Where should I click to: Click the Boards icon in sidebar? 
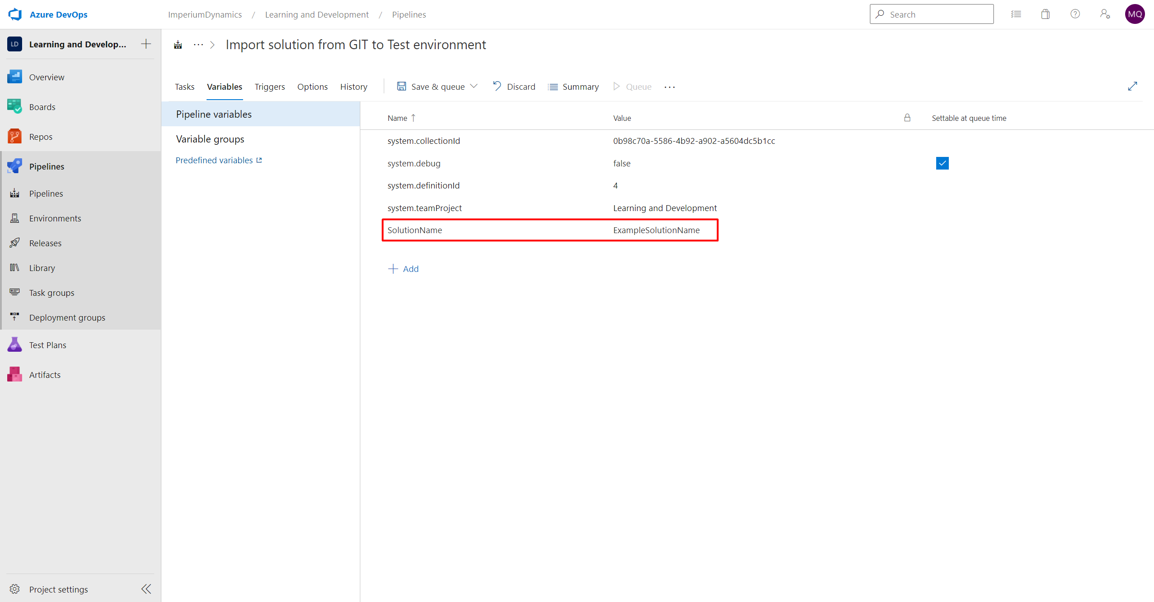click(x=14, y=107)
